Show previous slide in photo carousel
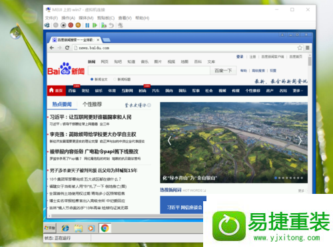The height and width of the screenshot is (247, 333). point(169,141)
